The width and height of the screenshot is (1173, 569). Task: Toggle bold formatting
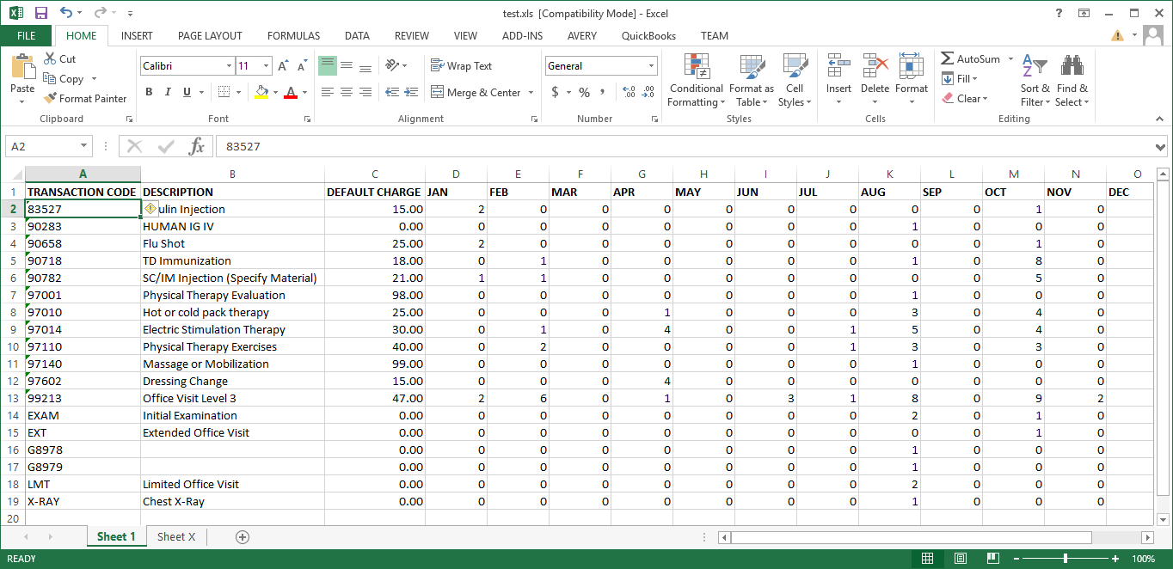pos(149,92)
